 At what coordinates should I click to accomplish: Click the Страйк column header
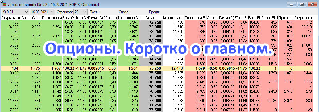coord(151,18)
